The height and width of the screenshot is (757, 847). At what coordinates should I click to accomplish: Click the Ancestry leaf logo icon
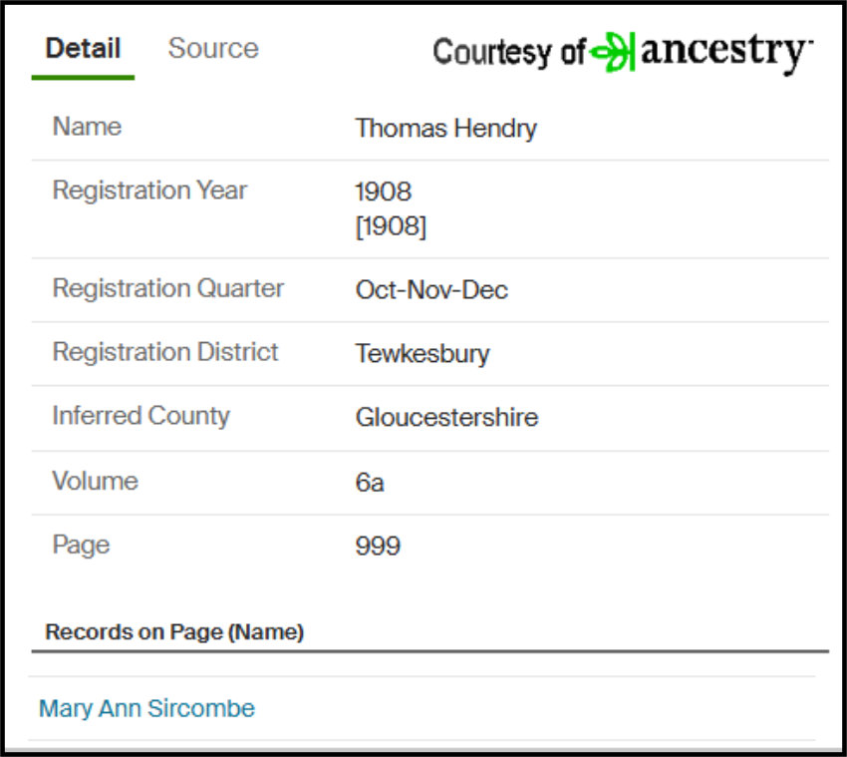click(613, 52)
